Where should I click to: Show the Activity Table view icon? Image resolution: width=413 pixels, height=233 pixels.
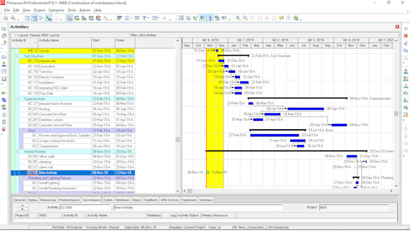pos(27,18)
